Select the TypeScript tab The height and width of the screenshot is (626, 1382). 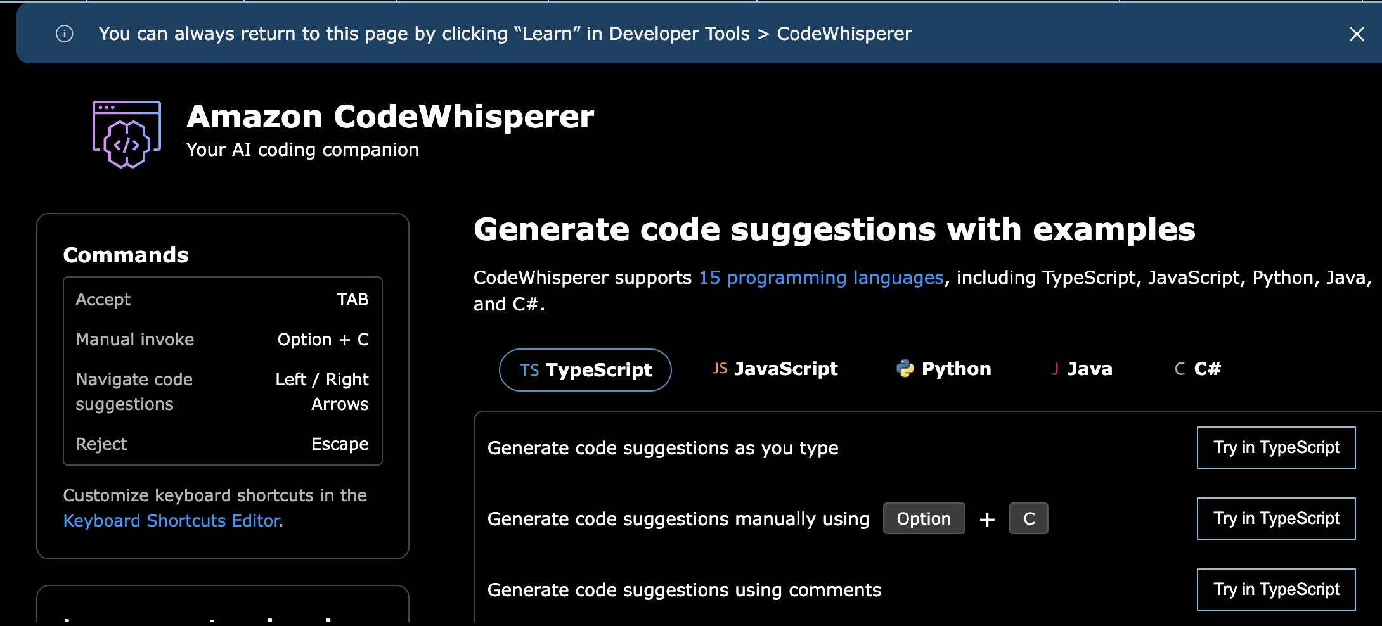(585, 370)
